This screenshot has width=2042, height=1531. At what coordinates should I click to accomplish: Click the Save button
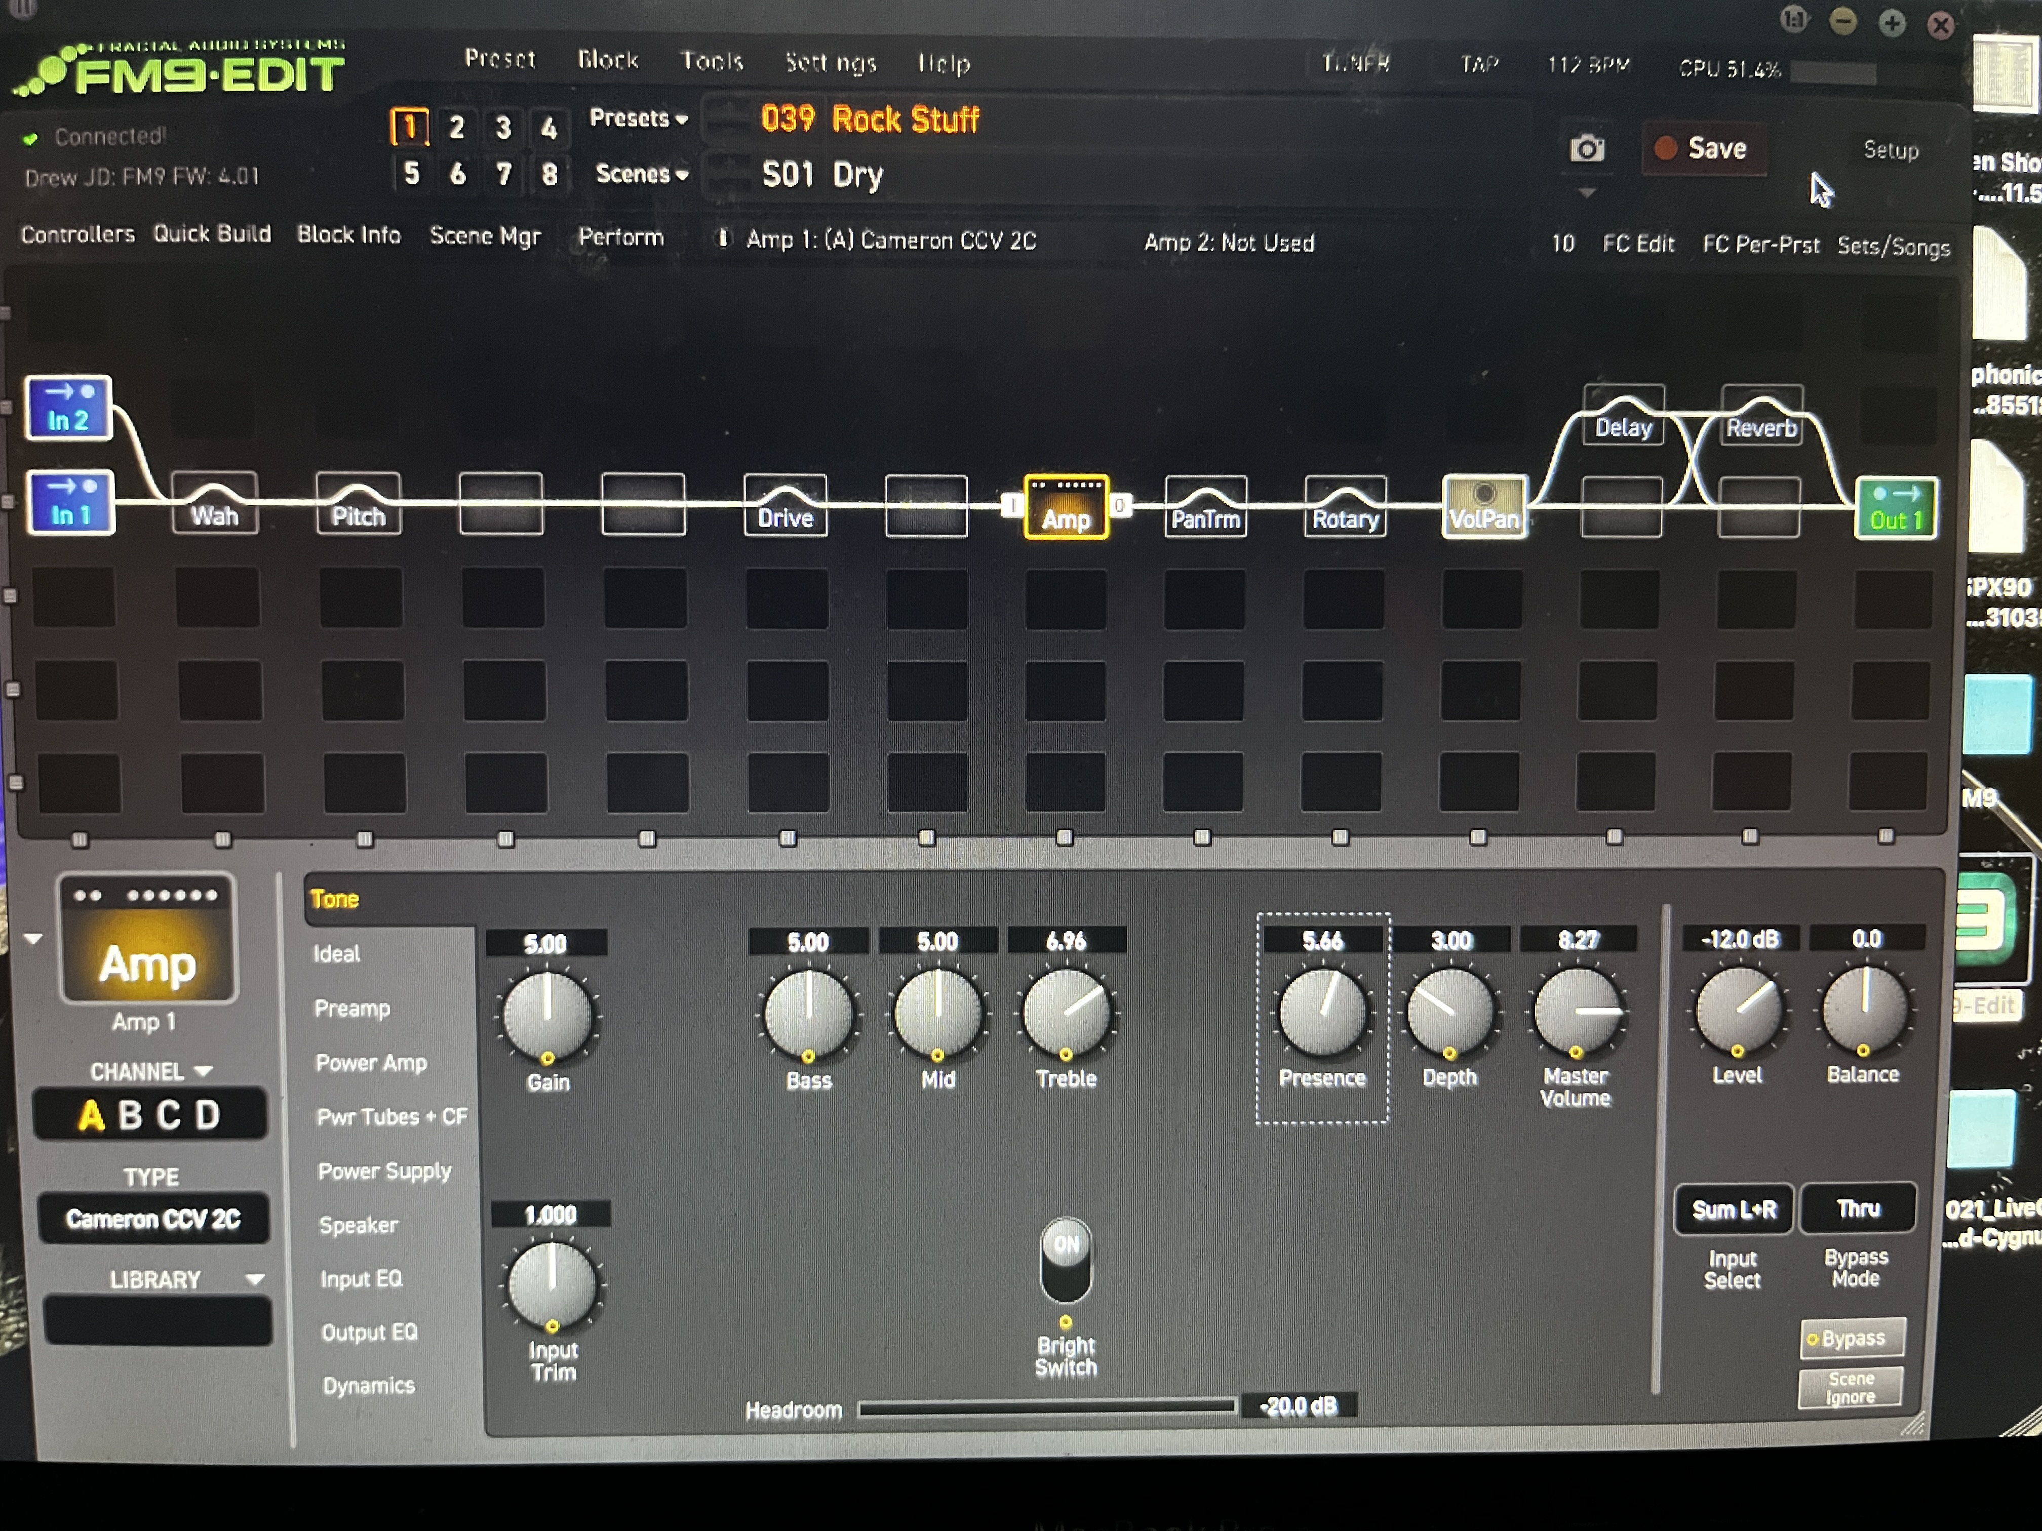coord(1704,148)
